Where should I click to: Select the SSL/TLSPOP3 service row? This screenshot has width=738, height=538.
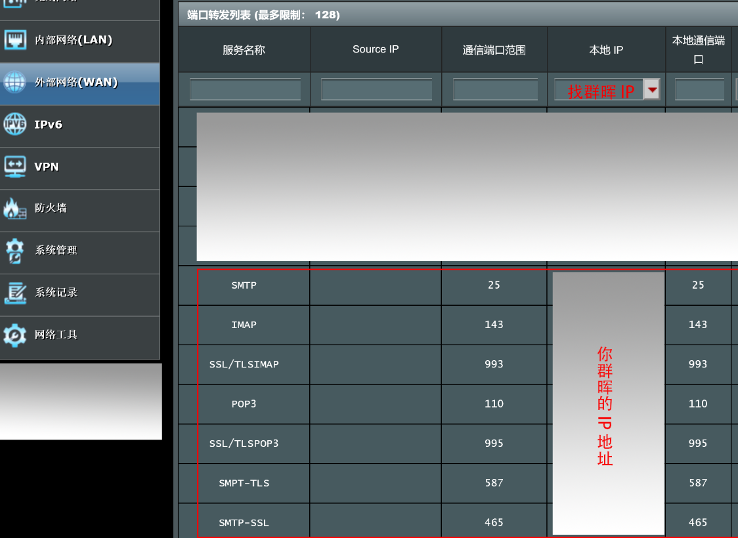tap(244, 443)
